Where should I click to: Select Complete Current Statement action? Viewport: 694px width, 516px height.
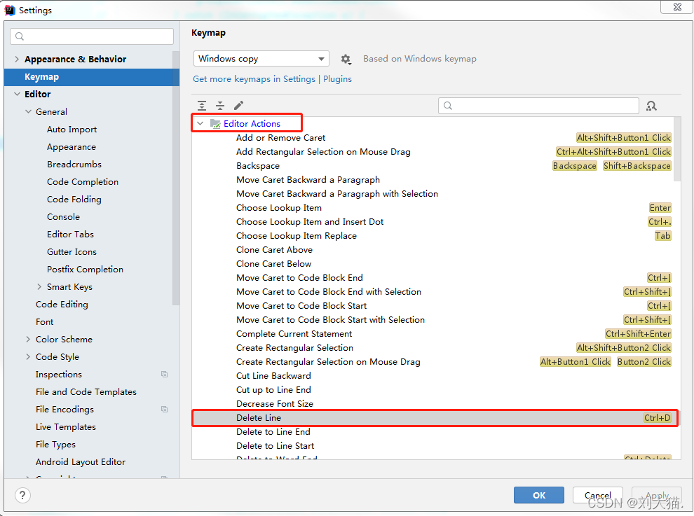(x=435, y=334)
